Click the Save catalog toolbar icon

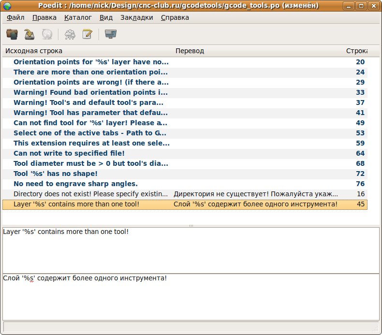coord(29,34)
